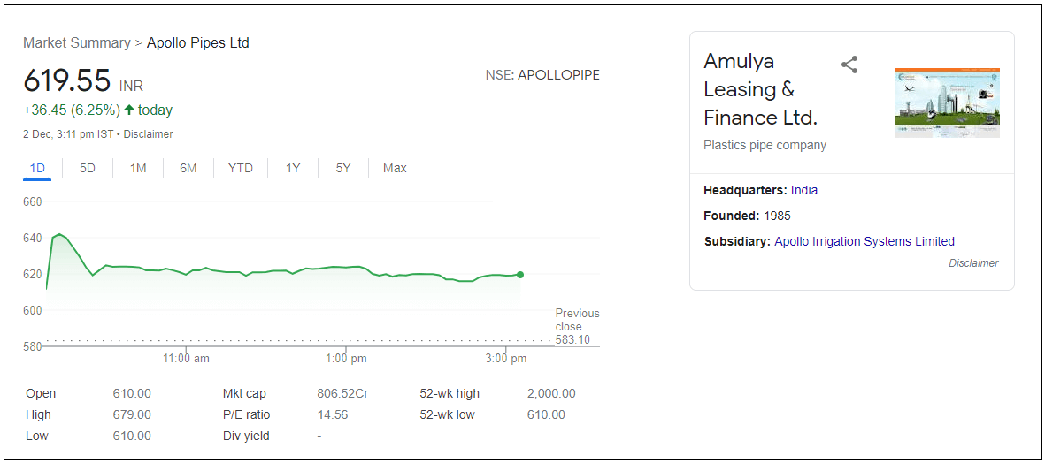Click the 1:00 pm axis label
Image resolution: width=1045 pixels, height=463 pixels.
[347, 359]
